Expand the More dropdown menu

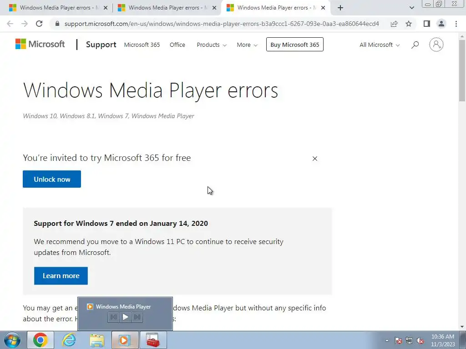[247, 45]
